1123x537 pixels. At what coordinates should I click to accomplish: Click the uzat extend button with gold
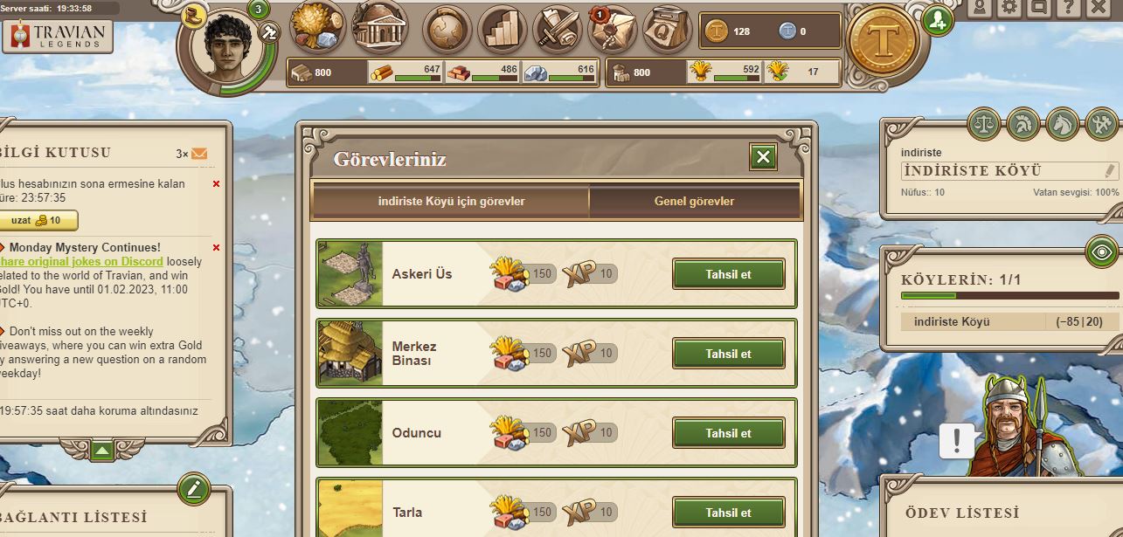click(38, 220)
